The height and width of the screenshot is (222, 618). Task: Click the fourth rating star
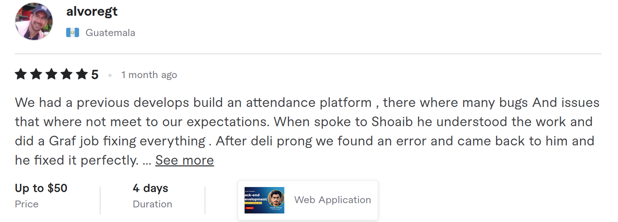coord(66,74)
